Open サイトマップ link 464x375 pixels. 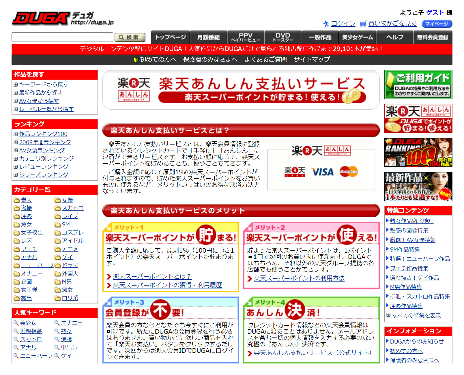click(312, 59)
